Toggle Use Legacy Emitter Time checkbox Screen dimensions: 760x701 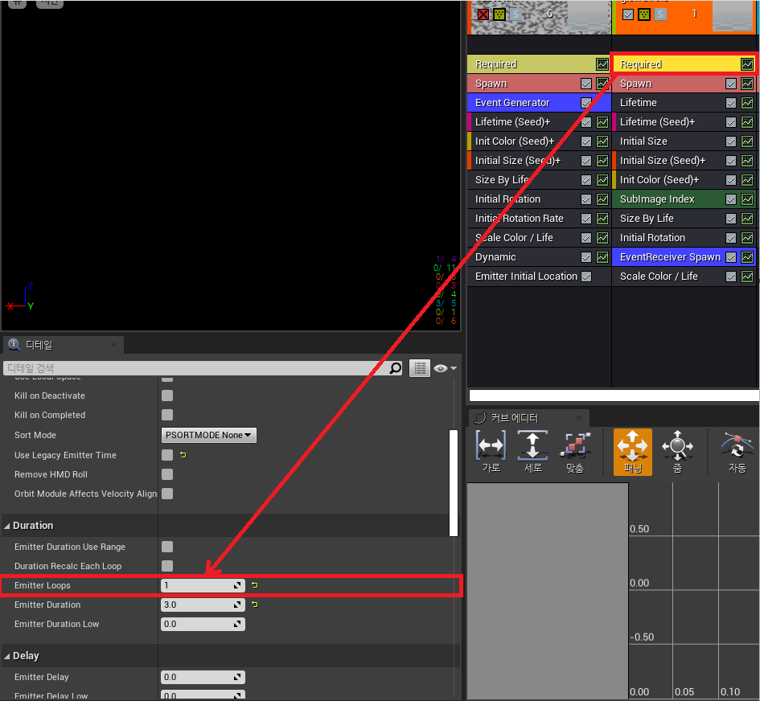[x=167, y=455]
